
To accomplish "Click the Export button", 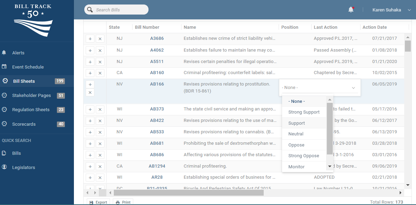I will click(x=98, y=202).
